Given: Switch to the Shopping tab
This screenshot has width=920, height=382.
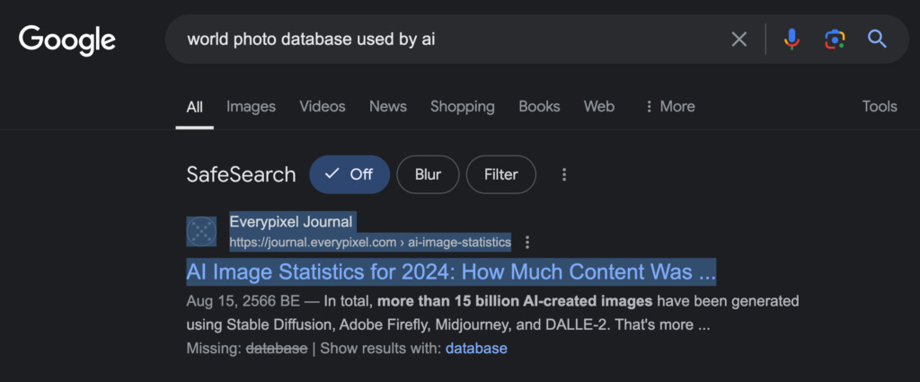Looking at the screenshot, I should (463, 106).
